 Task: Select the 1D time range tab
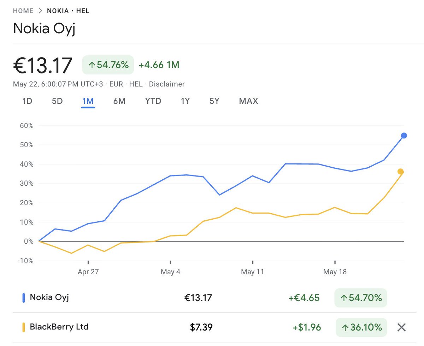27,101
